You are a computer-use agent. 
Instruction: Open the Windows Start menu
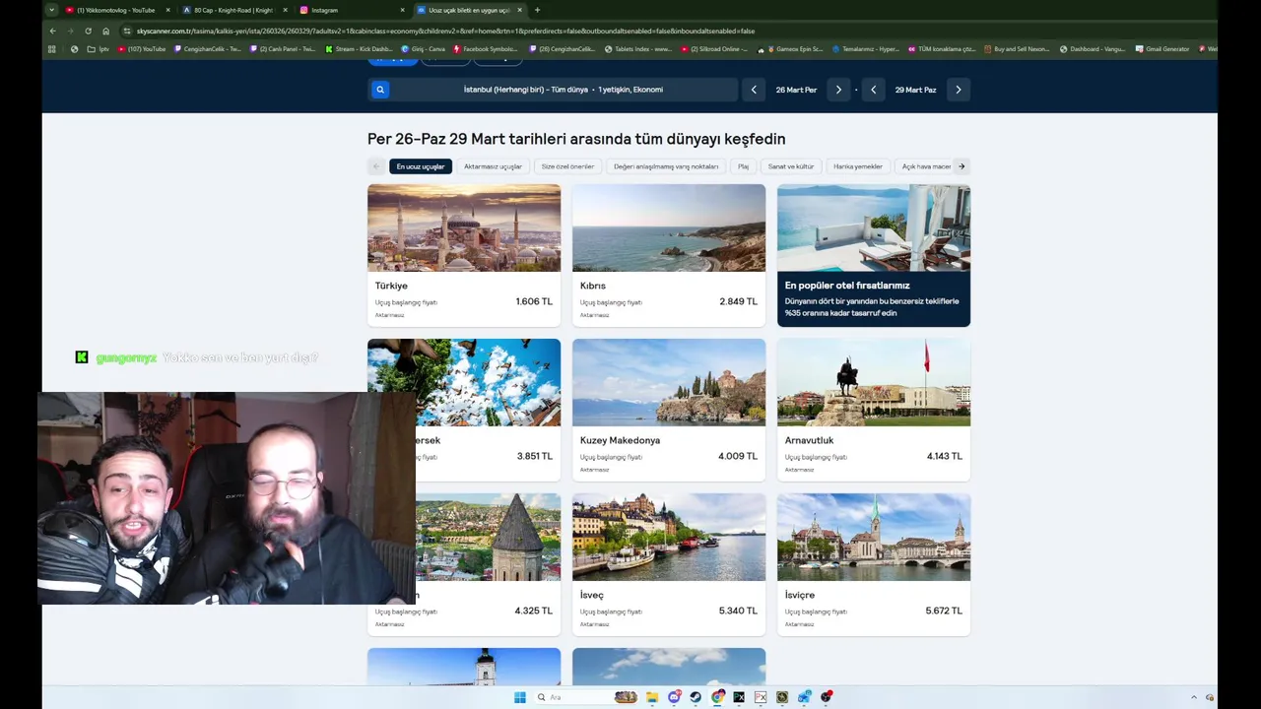coord(520,697)
